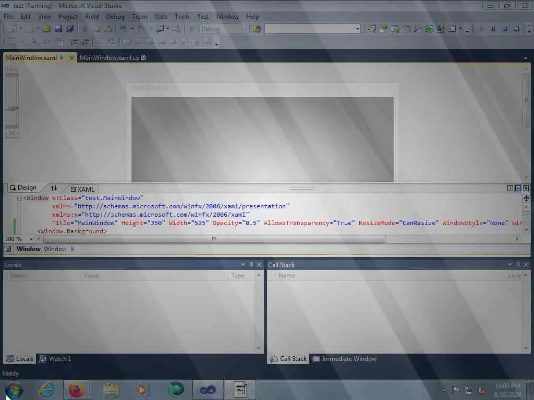Open the Find combo box dropdown
Image resolution: width=534 pixels, height=400 pixels.
pos(357,29)
